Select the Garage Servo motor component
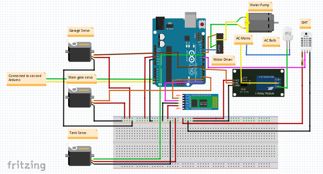Screen dimensions: 323x174 coord(80,51)
